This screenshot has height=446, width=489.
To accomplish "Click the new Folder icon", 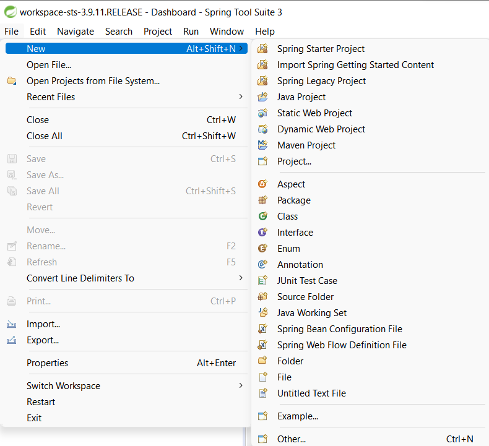I will (262, 361).
